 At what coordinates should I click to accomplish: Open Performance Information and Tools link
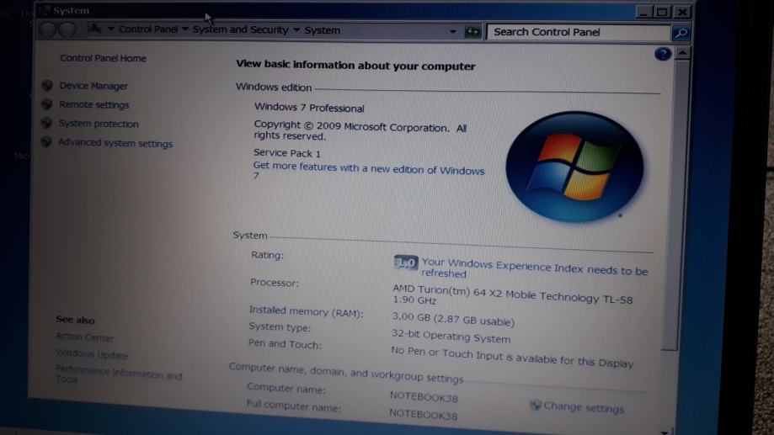(119, 374)
